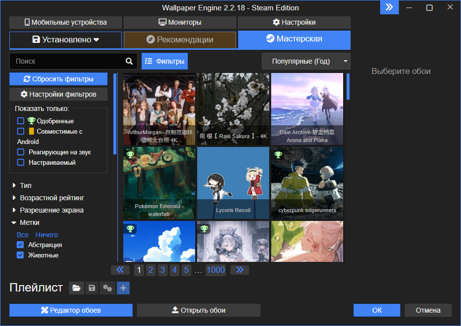Open playlist settings gears icon
Screen dimensions: 461x326
(107, 288)
